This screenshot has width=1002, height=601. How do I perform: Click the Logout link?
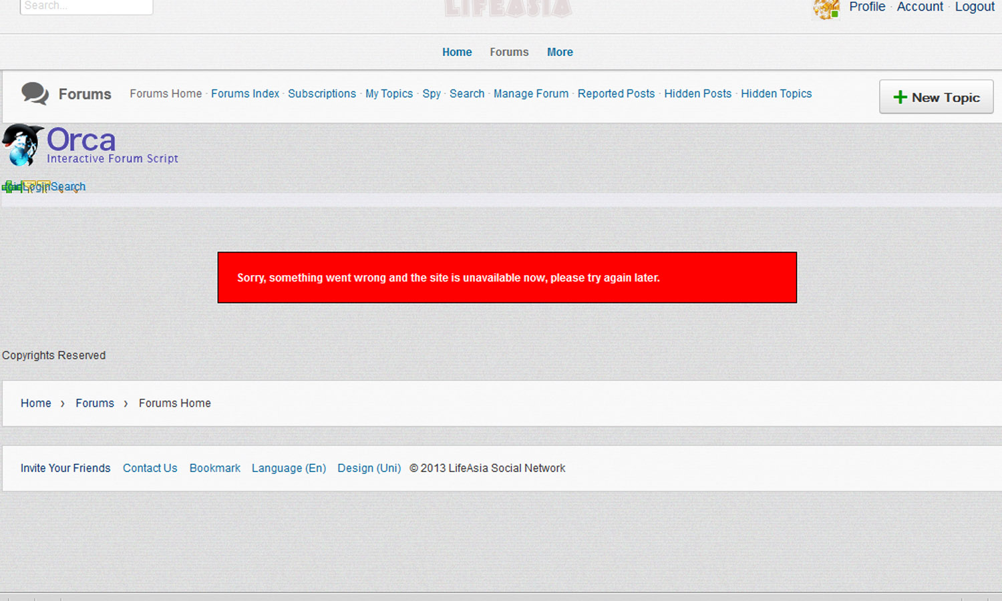[975, 7]
